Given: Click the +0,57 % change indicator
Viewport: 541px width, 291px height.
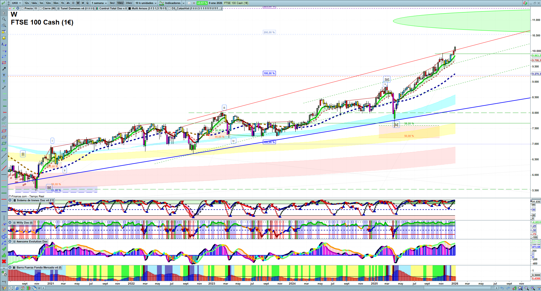Looking at the screenshot, I should 202,3.
